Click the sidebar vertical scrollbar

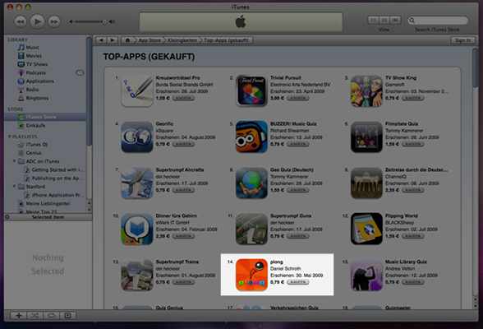[x=89, y=91]
